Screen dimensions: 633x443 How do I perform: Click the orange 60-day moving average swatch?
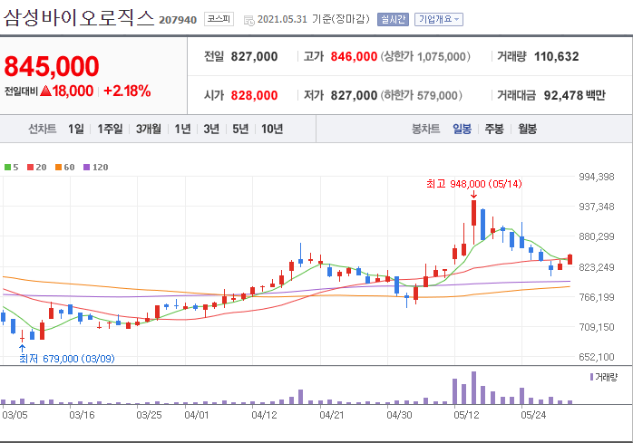(x=59, y=167)
